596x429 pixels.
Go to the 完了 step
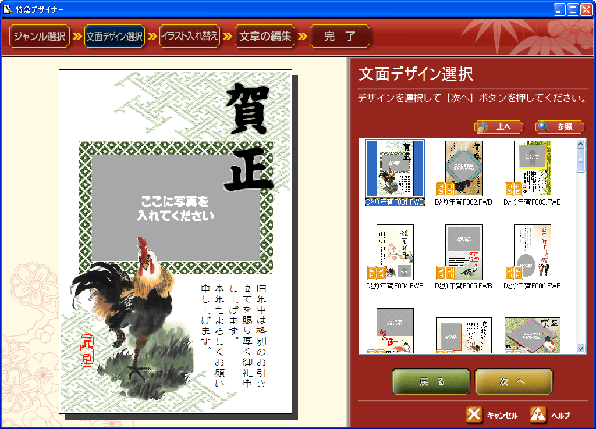point(340,37)
